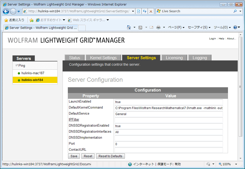Image resolution: width=245 pixels, height=169 pixels.
Task: Expand the Print options dropdown arrow
Action: (164, 27)
